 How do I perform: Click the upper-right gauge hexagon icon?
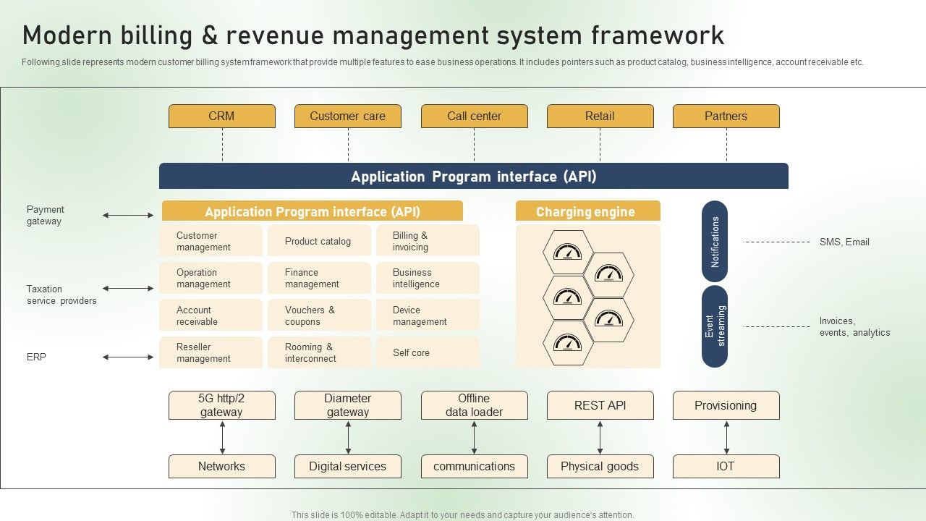pos(608,275)
